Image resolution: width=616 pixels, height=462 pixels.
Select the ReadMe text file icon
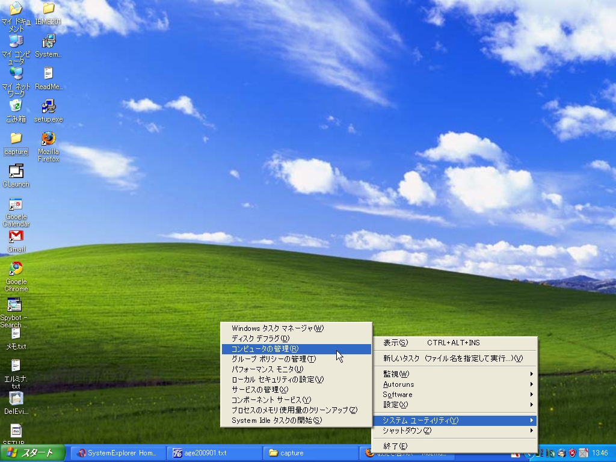pos(48,79)
